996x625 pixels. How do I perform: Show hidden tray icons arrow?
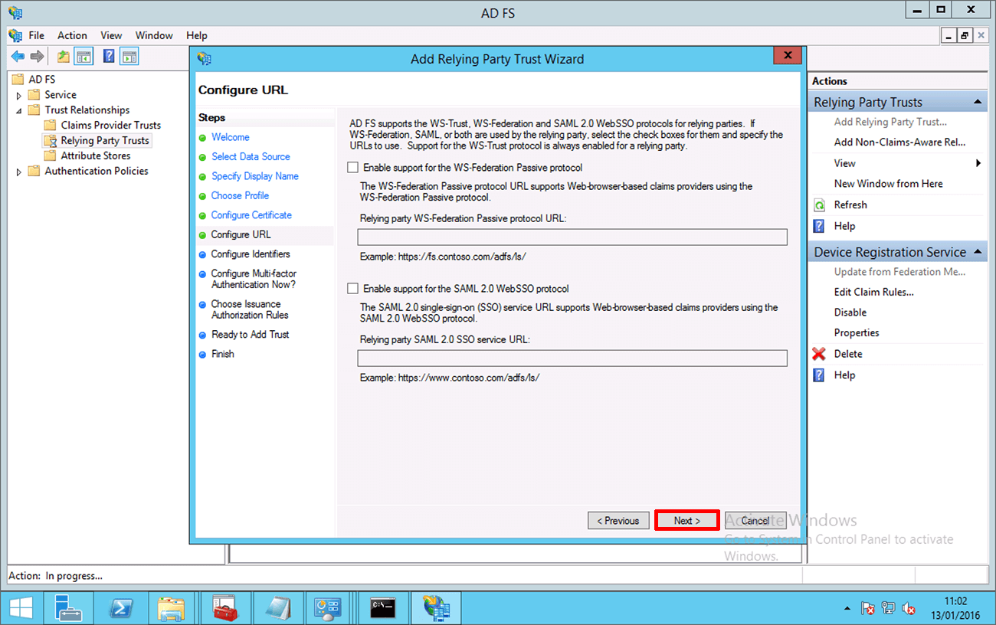[847, 609]
